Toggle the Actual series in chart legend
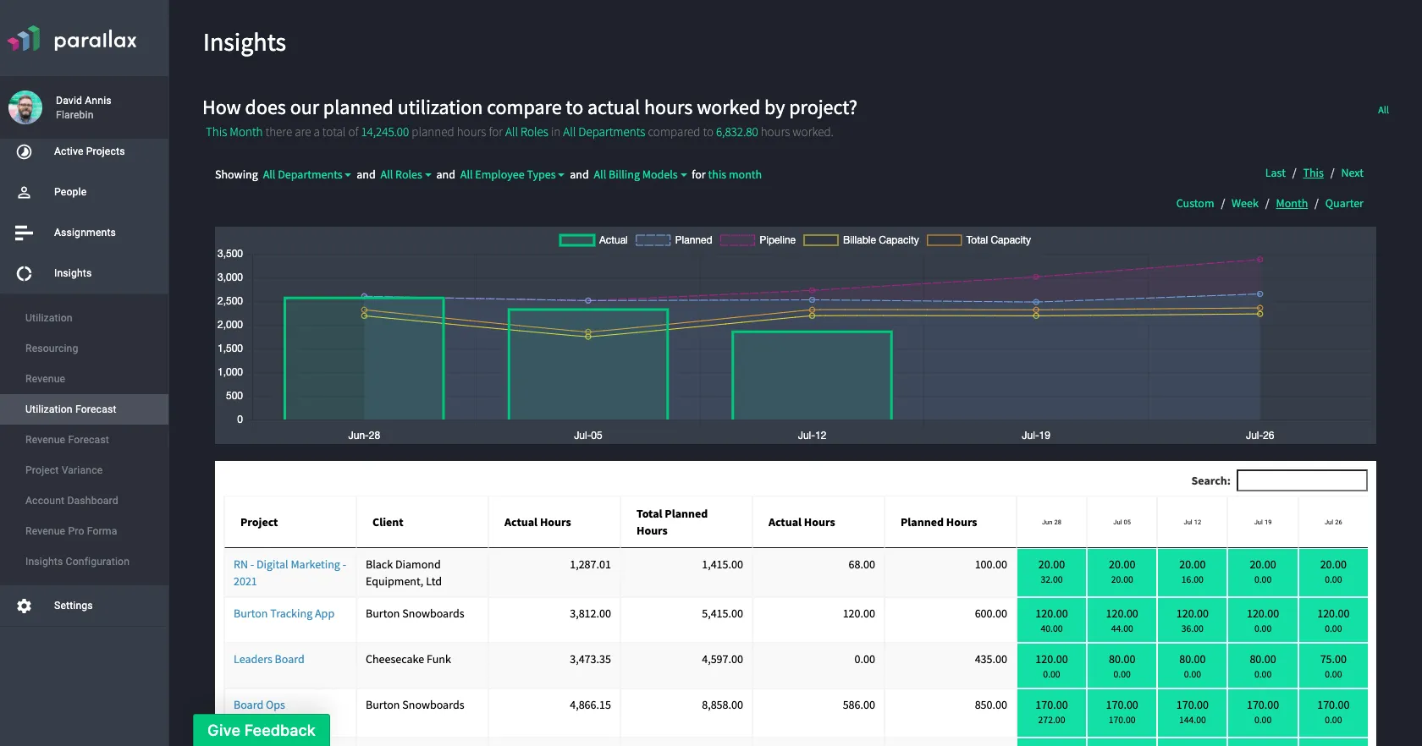1422x746 pixels. (593, 240)
